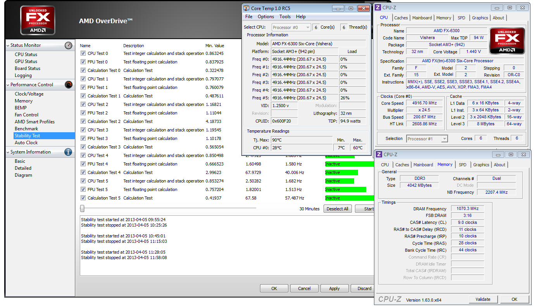This screenshot has height=307, width=534.
Task: Click Cancel in AMD OverDrive
Action: point(304,288)
